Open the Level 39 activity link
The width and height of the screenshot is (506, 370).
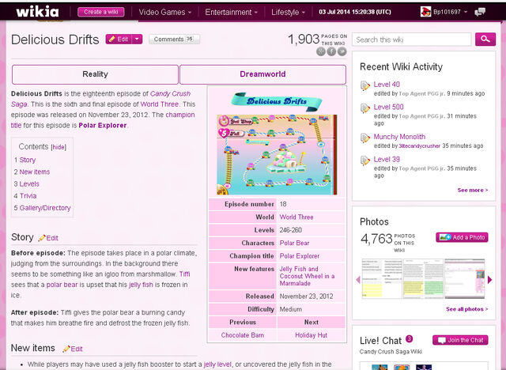tap(387, 160)
